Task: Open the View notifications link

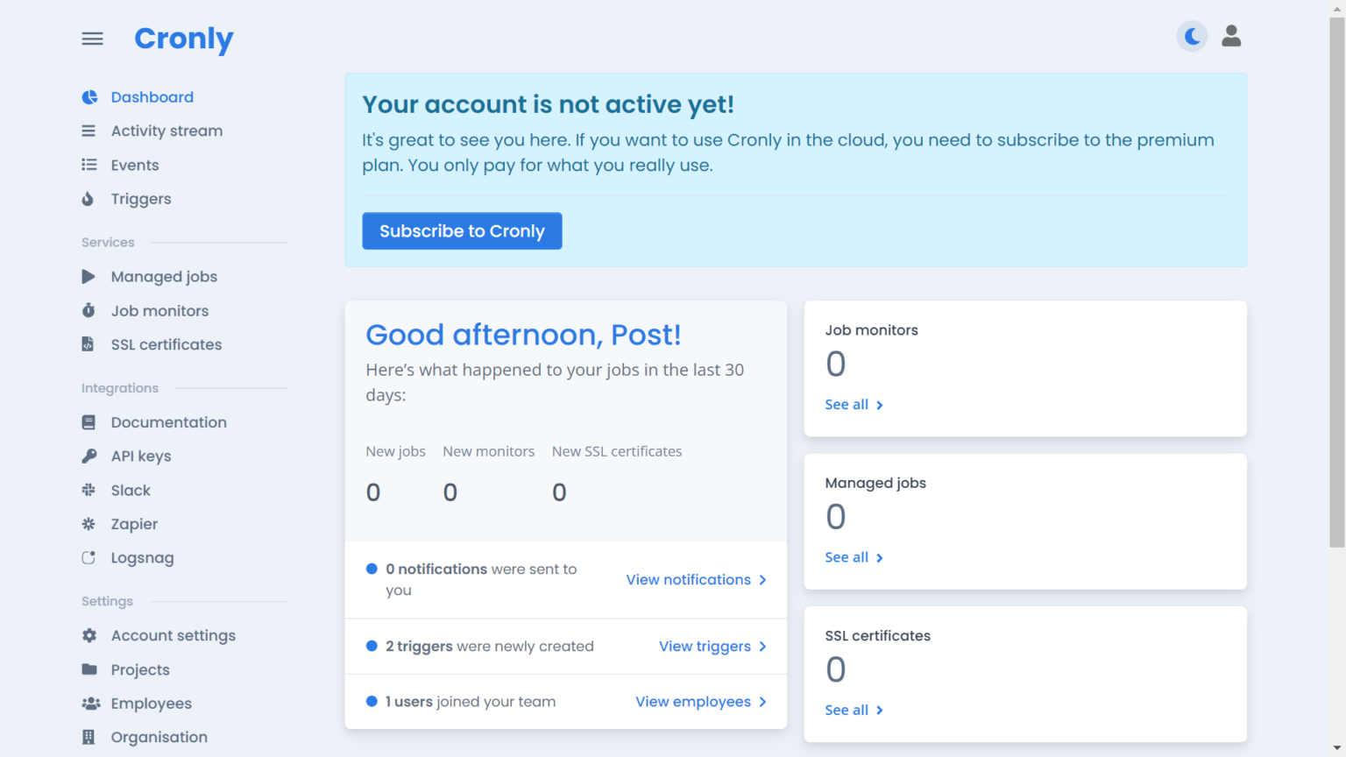Action: 689,580
